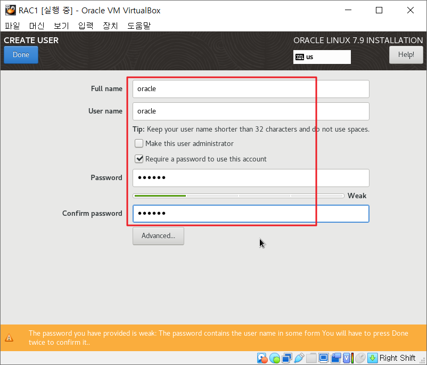Close the RAC1 VirtualBox window
The width and height of the screenshot is (427, 365).
[x=410, y=10]
